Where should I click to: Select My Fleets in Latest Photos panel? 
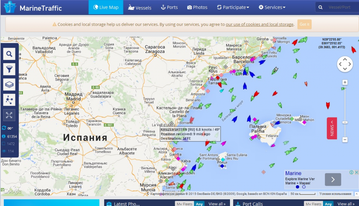pyautogui.click(x=184, y=204)
